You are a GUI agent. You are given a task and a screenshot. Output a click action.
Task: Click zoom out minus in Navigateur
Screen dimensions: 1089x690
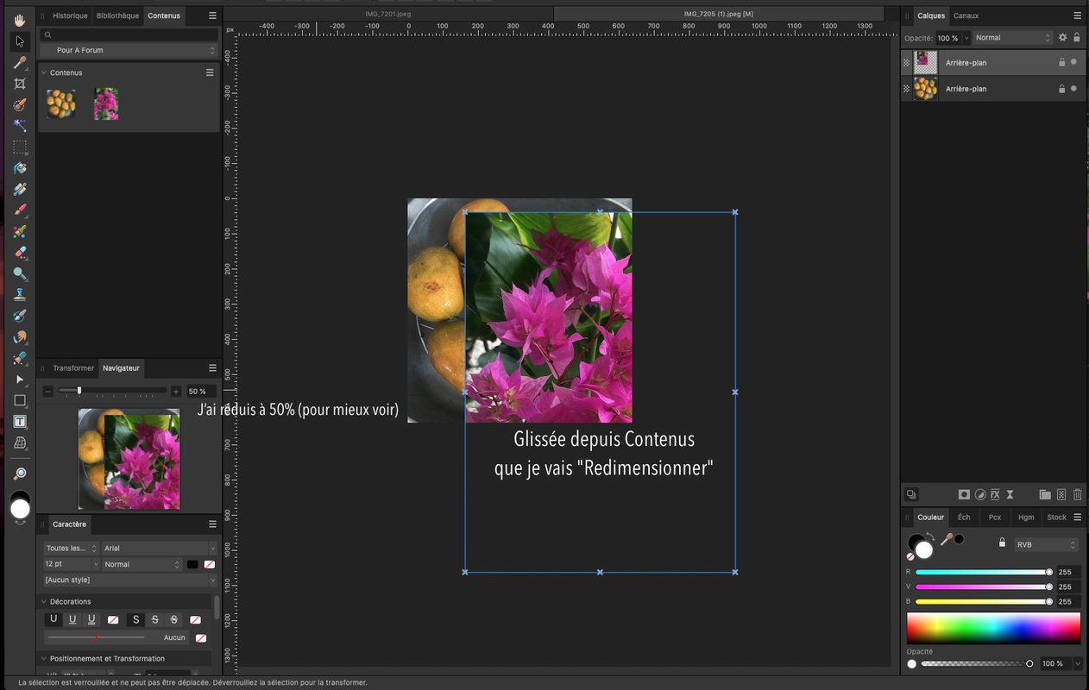click(48, 392)
